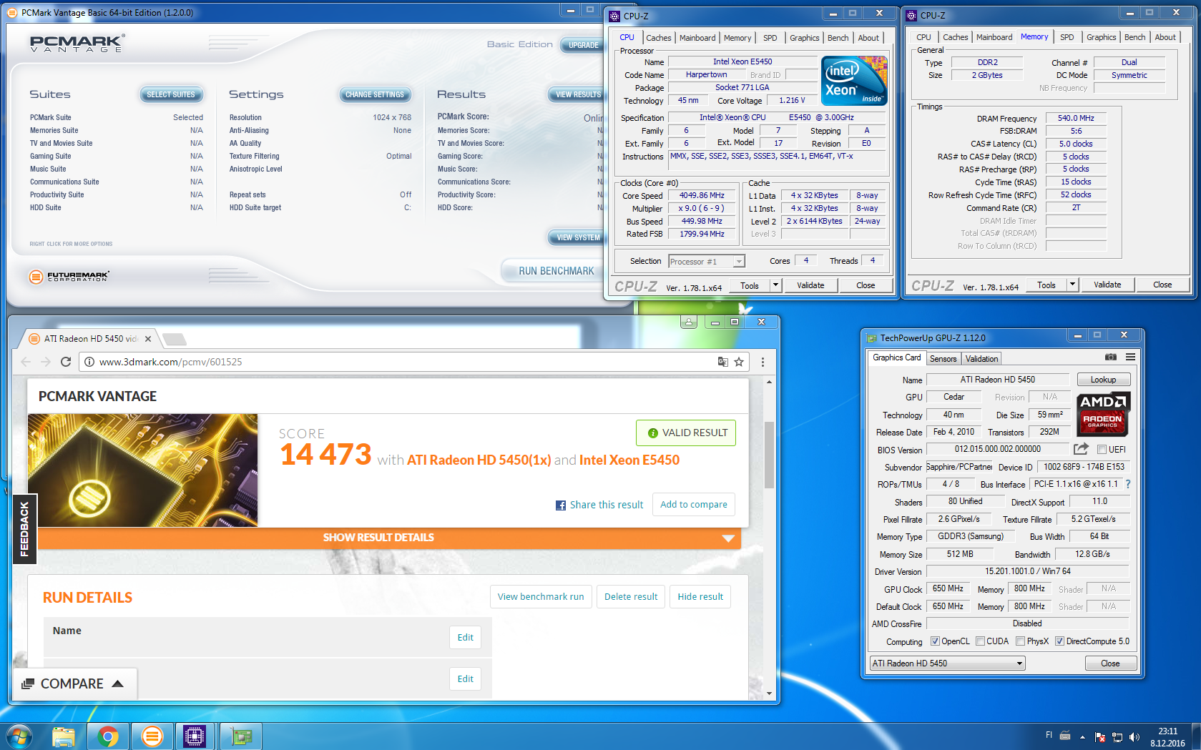1201x750 pixels.
Task: Click Validate in CPU-Z Memory window
Action: point(1107,285)
